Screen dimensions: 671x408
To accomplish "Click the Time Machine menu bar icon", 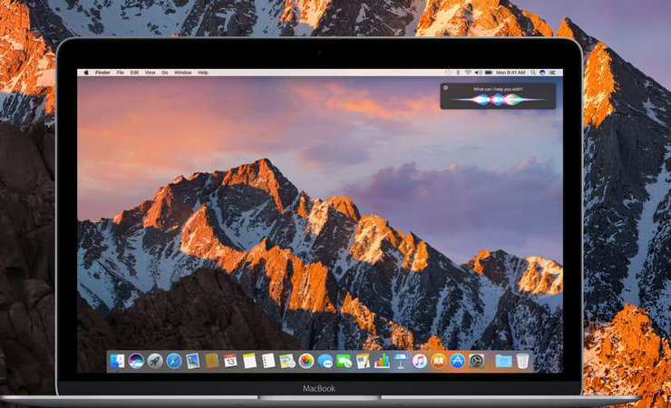I will point(448,73).
